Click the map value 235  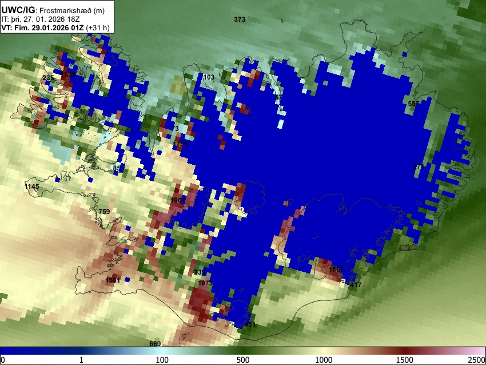[48, 78]
